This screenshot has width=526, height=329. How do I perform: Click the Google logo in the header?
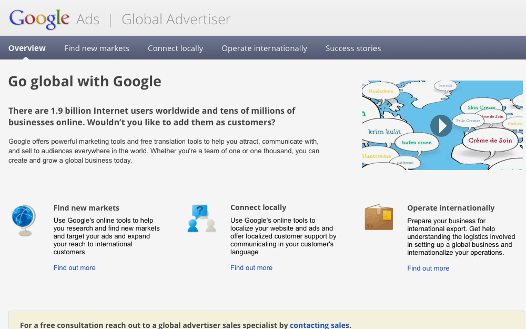(38, 17)
